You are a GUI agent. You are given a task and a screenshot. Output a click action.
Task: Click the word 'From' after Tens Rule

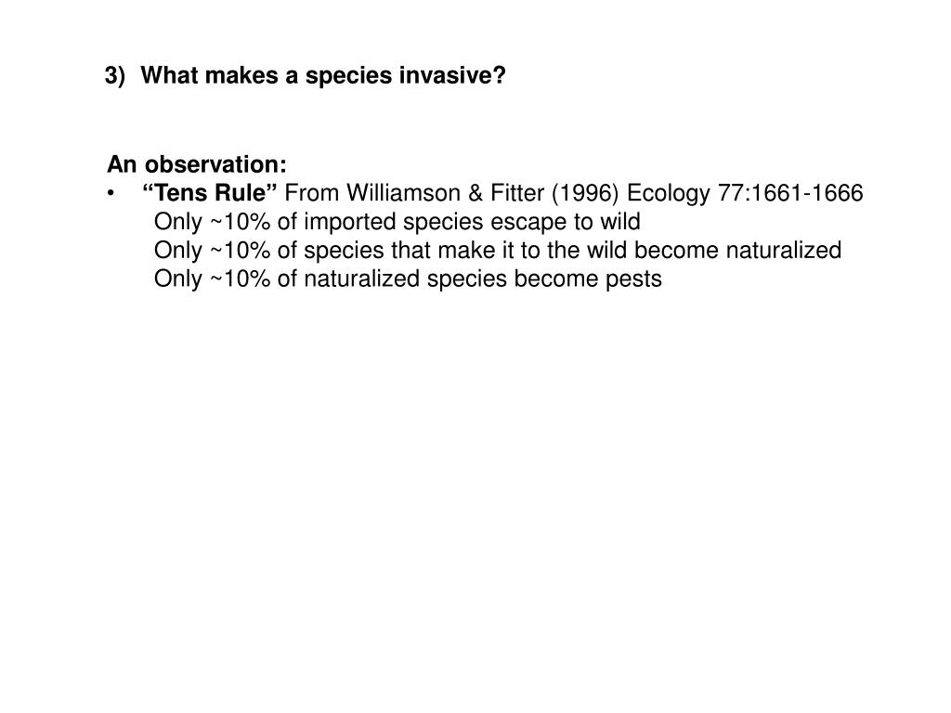point(312,193)
